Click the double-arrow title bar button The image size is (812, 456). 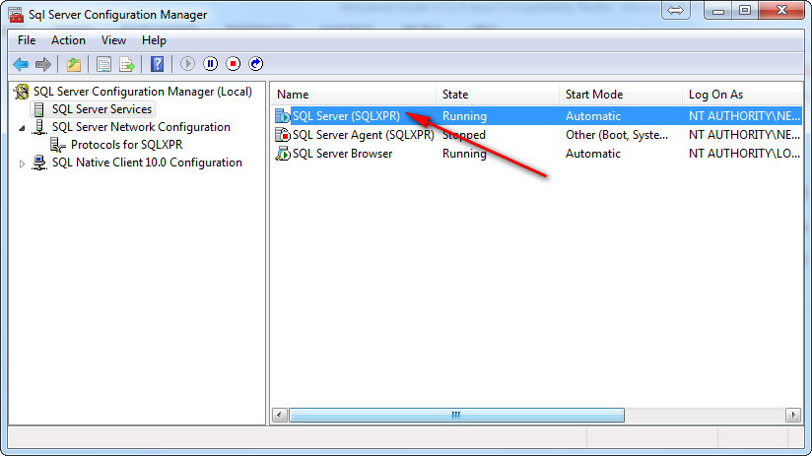pyautogui.click(x=675, y=11)
